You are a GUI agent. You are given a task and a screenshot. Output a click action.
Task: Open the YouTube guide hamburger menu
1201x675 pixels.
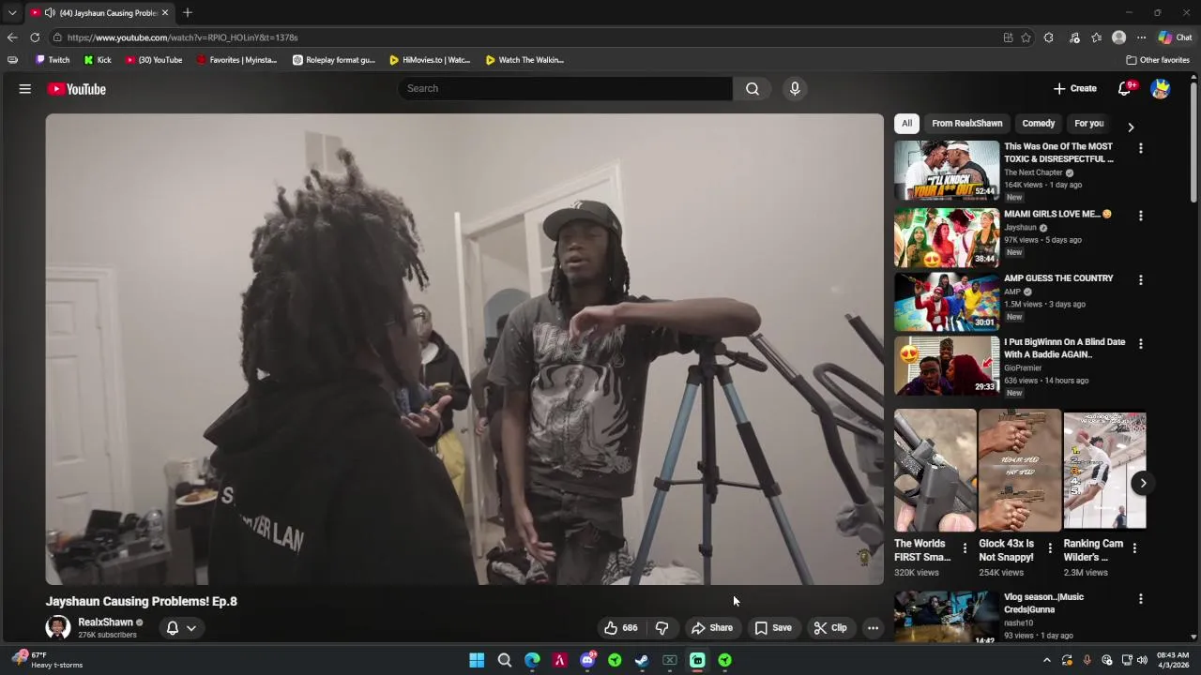(25, 89)
